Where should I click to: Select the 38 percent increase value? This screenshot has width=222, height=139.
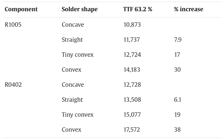(177, 130)
